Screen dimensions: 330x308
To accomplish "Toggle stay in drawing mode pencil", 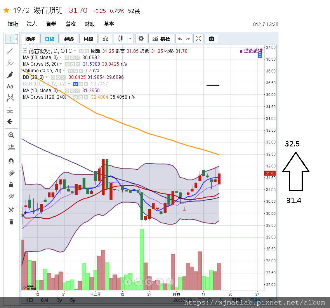I will click(x=11, y=173).
